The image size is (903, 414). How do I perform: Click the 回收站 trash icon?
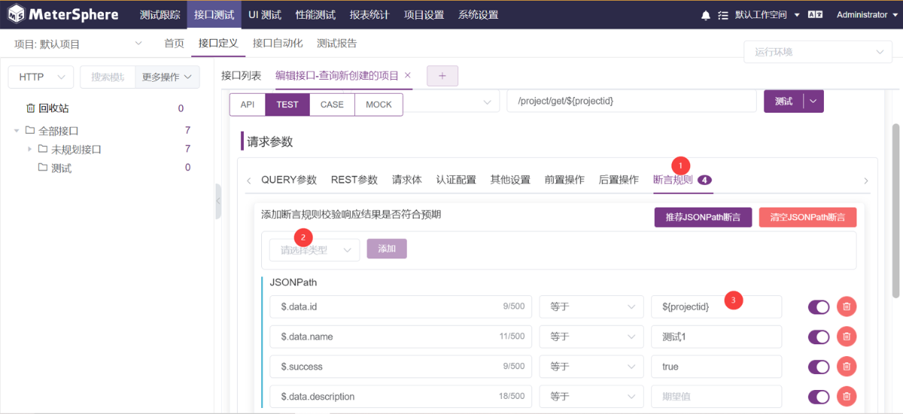click(30, 108)
